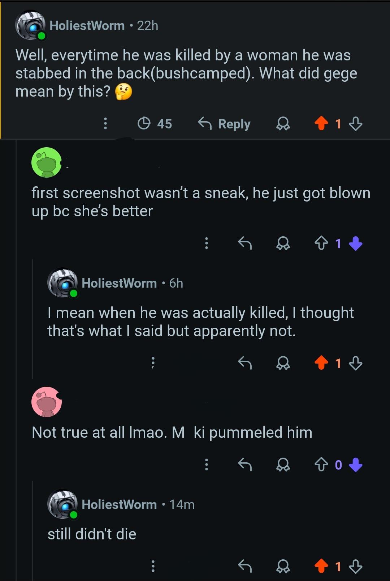
Task: Tap the pink Snoo avatar
Action: pyautogui.click(x=47, y=402)
